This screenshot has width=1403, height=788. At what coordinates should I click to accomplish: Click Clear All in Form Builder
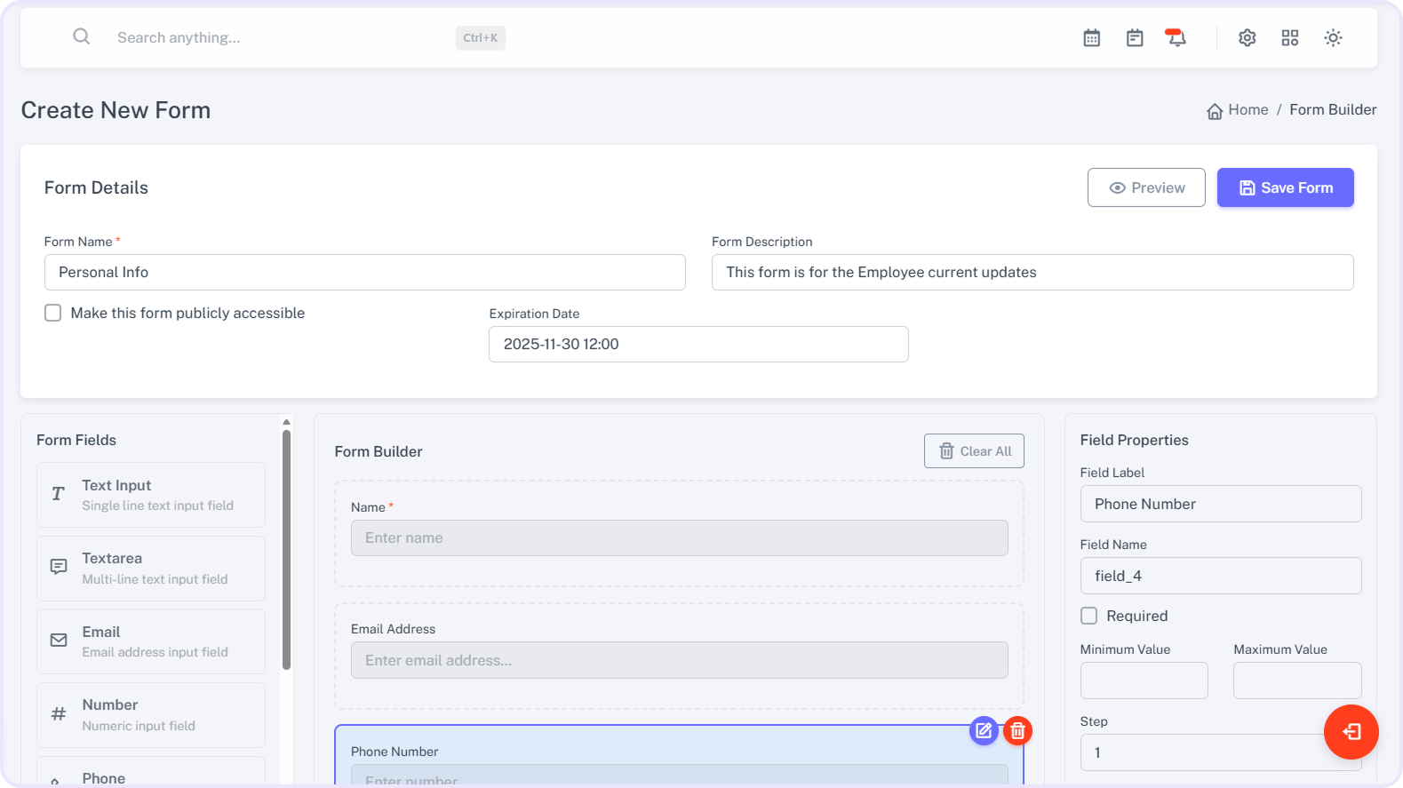coord(974,451)
